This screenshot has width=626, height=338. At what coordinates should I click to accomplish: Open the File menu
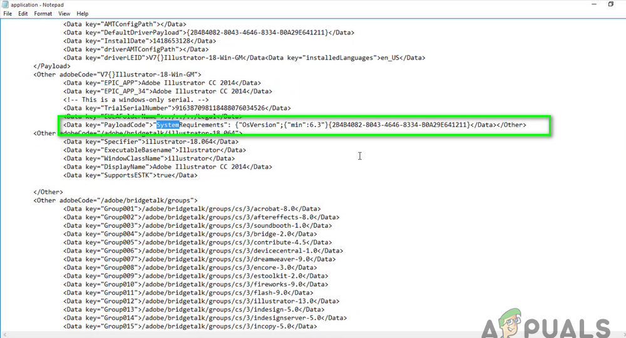[x=8, y=14]
